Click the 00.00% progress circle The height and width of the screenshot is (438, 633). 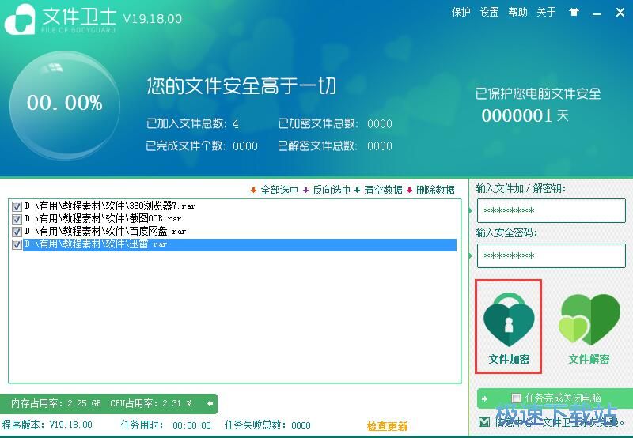[65, 104]
